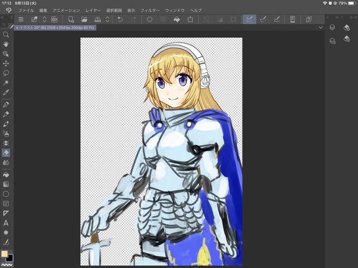Image resolution: width=358 pixels, height=268 pixels.
Task: Expand the canvas tab list chevron
Action: click(x=321, y=27)
